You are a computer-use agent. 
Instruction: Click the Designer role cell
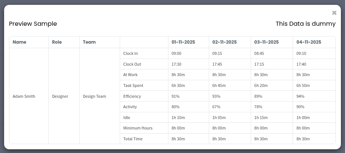point(60,96)
